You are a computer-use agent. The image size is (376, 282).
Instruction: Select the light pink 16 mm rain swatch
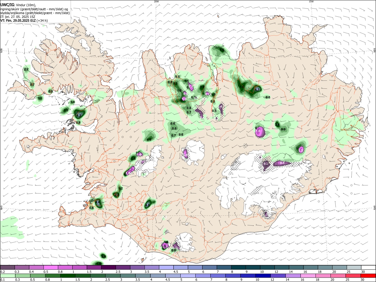[x=308, y=276]
